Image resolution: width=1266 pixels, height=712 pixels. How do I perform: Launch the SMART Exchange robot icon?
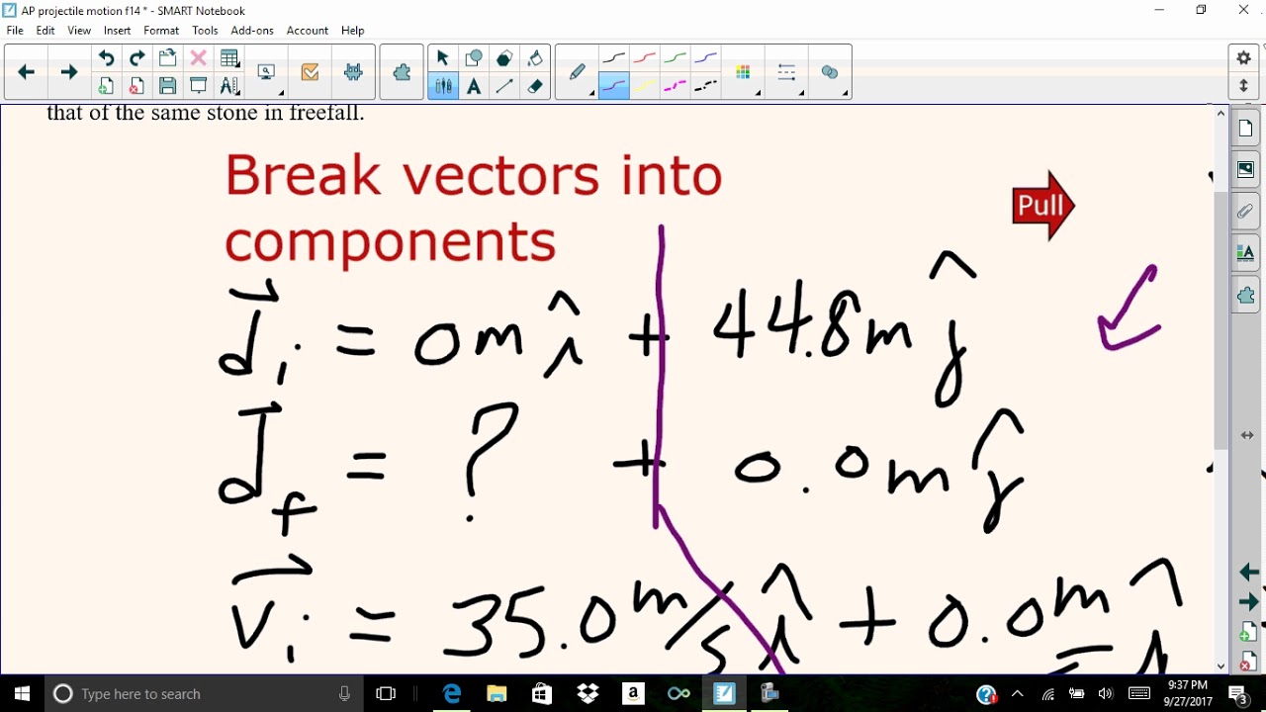pyautogui.click(x=353, y=72)
